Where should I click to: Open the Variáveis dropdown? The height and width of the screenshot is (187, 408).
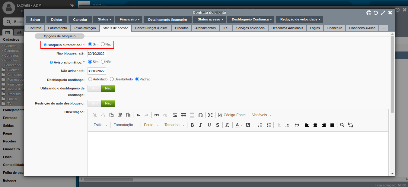pos(262,115)
